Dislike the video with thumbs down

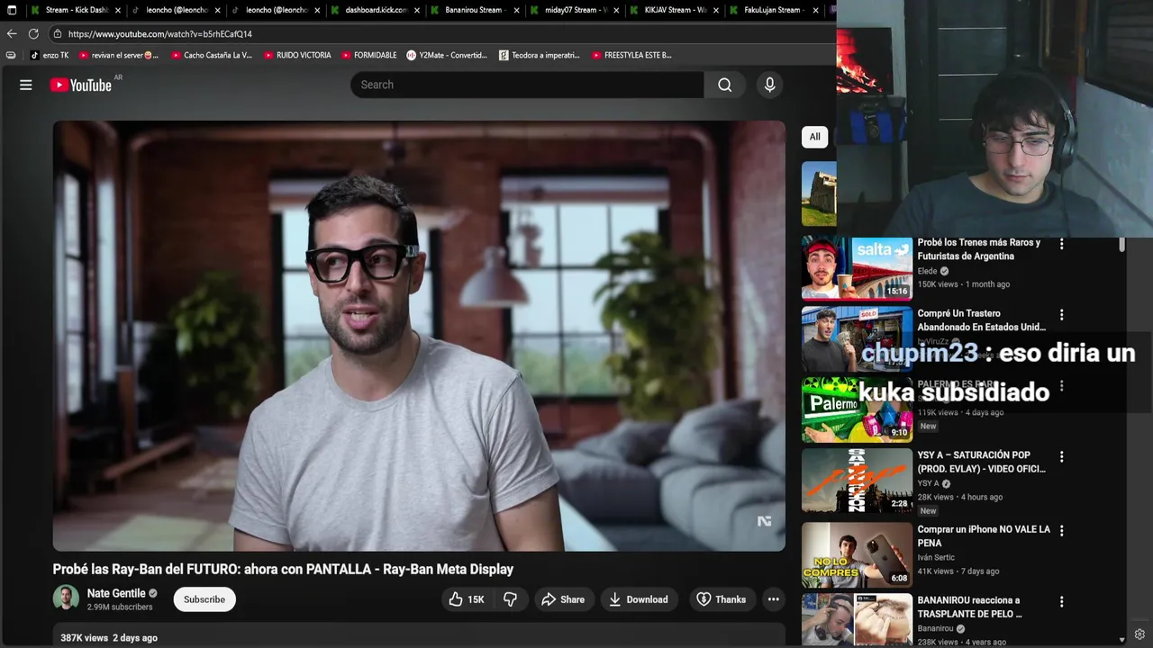click(510, 599)
